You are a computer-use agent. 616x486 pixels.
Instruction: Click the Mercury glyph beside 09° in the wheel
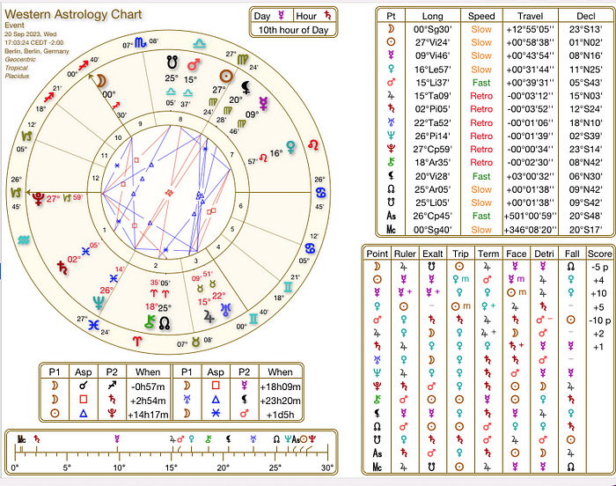263,103
